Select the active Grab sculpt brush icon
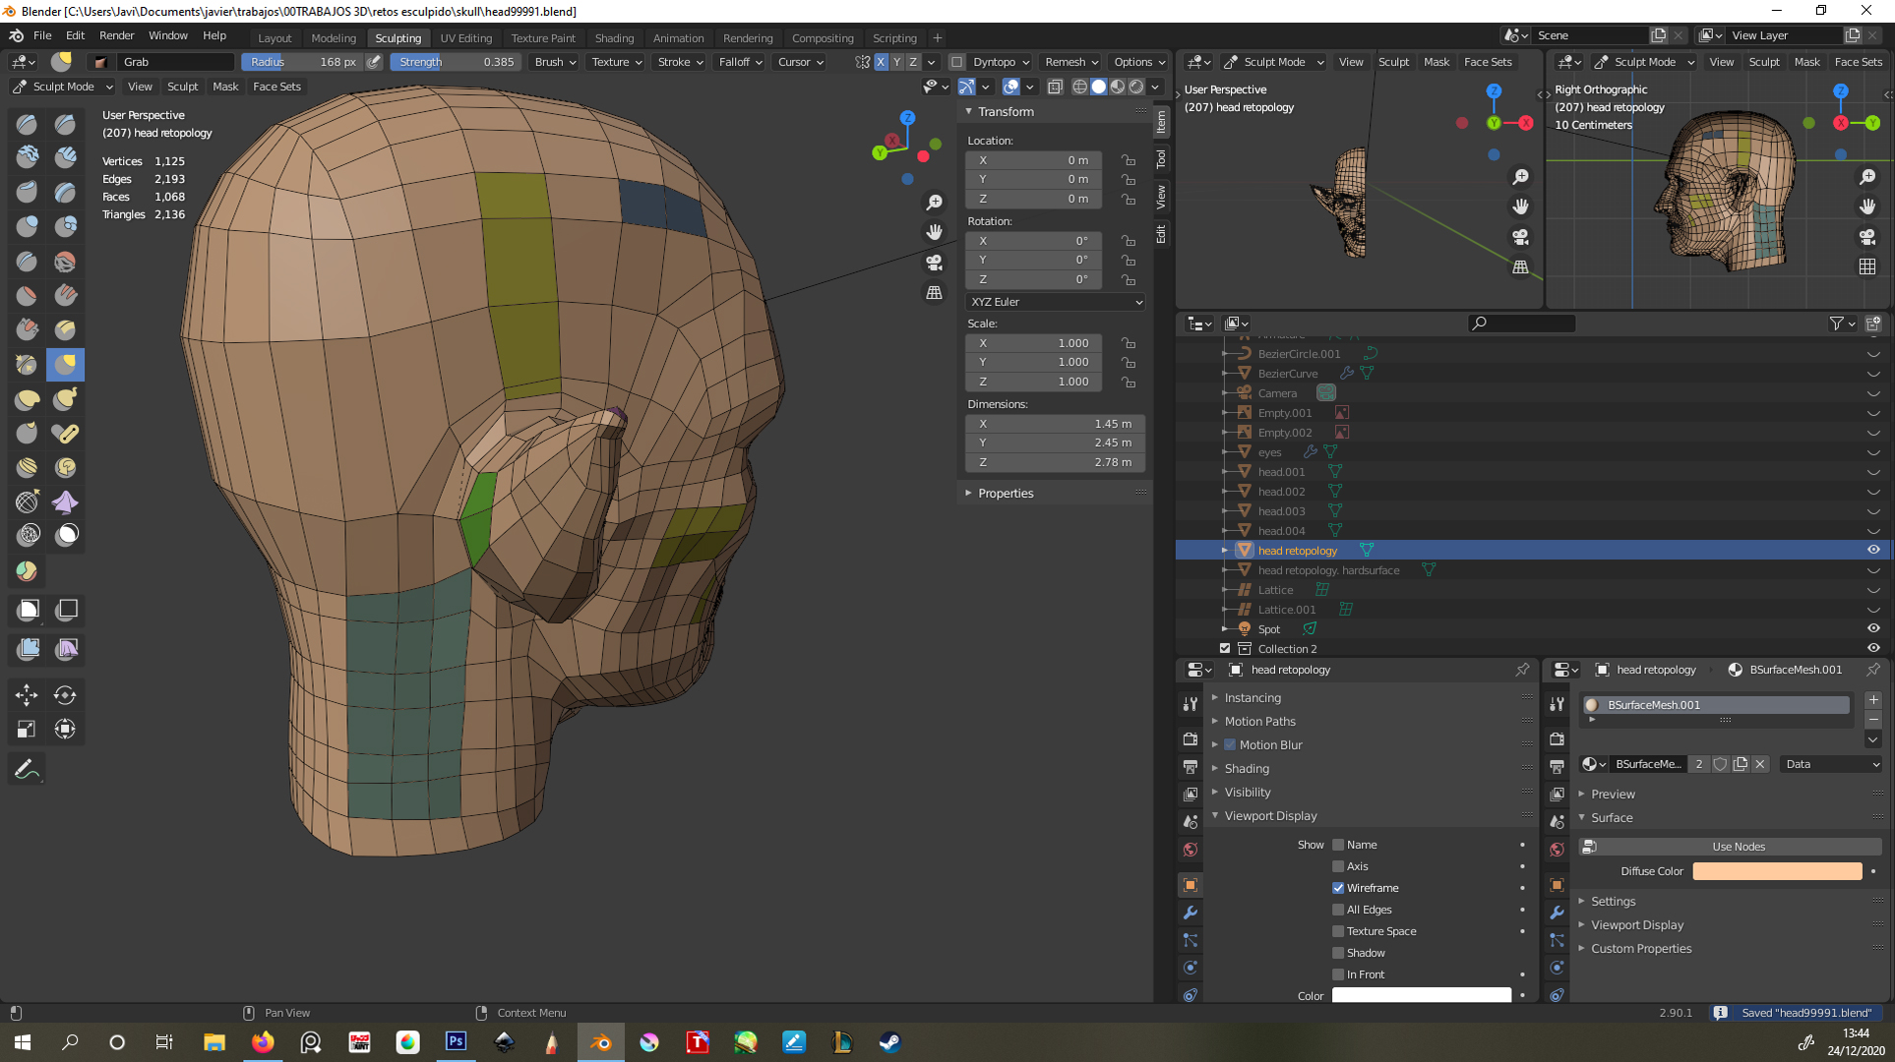The image size is (1895, 1062). [65, 365]
